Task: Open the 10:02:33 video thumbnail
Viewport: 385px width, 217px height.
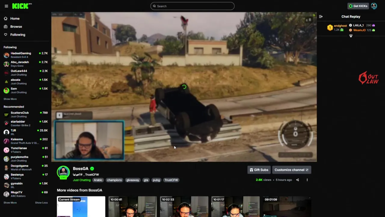Action: coord(184,207)
